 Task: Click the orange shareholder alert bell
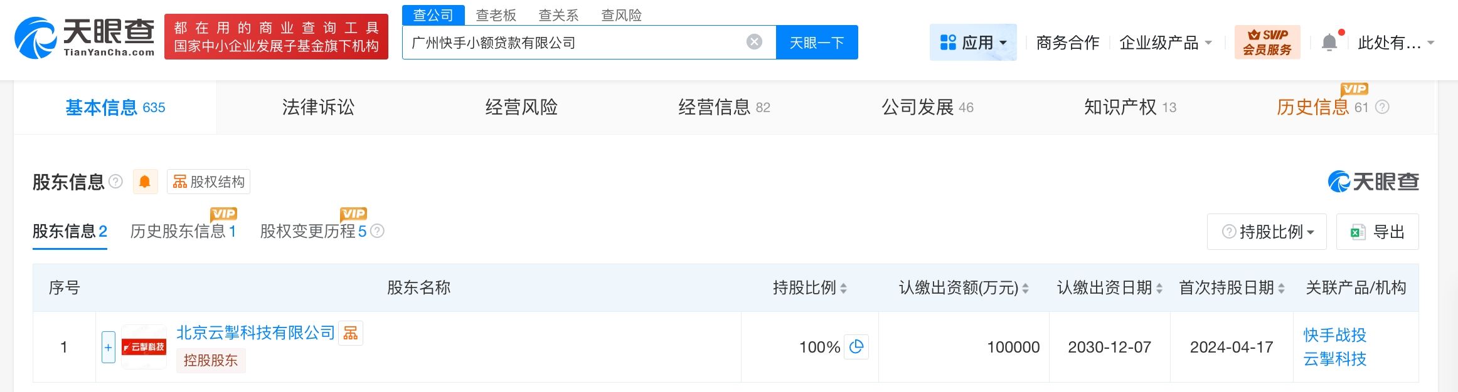pos(145,182)
